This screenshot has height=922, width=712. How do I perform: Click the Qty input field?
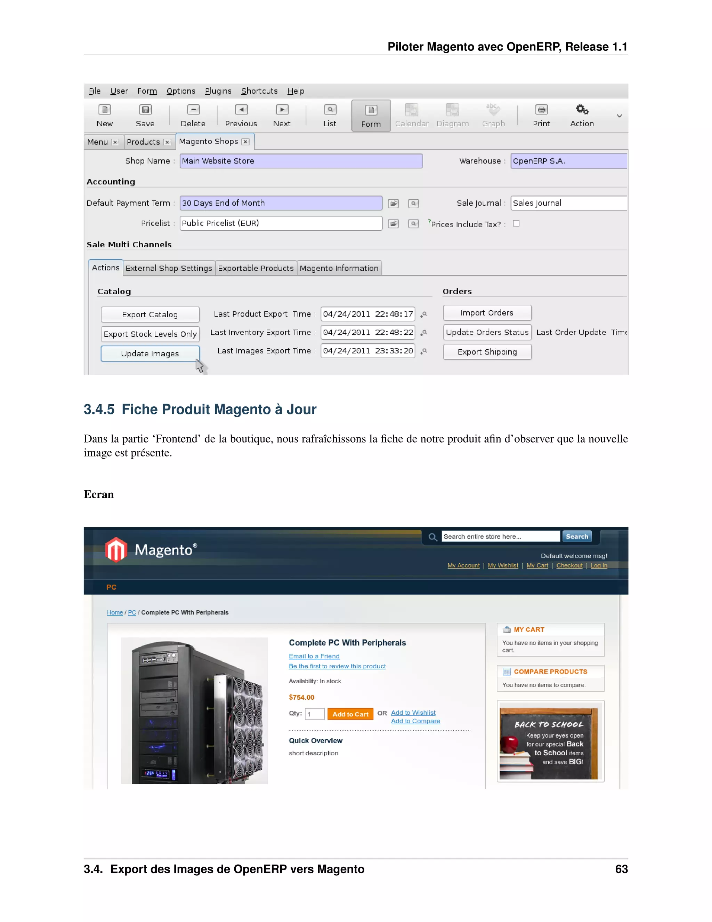click(315, 714)
